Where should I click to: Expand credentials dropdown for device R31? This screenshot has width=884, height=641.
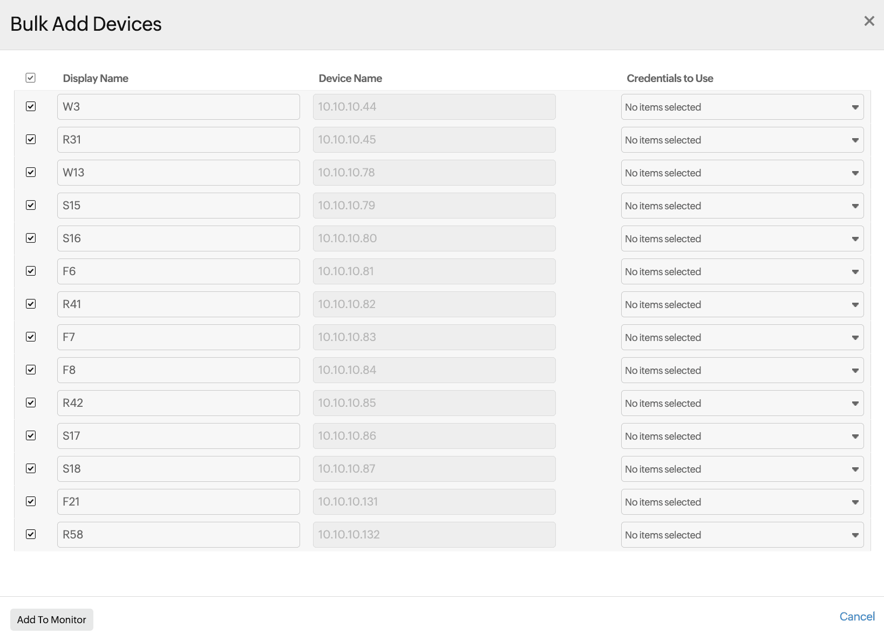[742, 140]
